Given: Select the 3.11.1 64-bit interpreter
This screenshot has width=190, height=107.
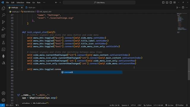Looking at the screenshot, I should pyautogui.click(x=158, y=105).
